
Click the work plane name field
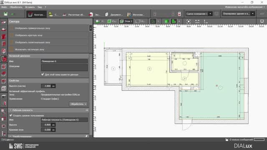coord(64,120)
